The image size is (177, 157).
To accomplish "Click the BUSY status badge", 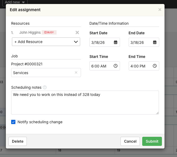I will [49, 32].
